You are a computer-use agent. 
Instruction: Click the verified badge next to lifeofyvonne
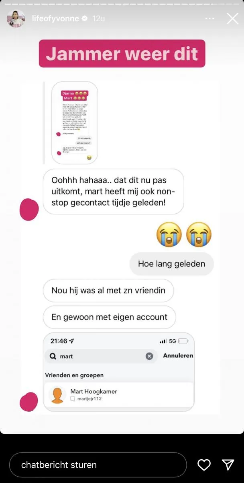pos(85,19)
